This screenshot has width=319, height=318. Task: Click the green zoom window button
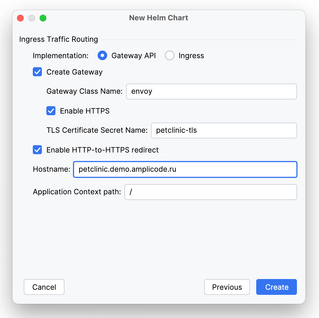pos(43,18)
